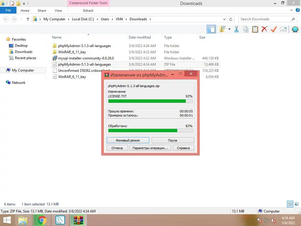Go back with the Back arrow
The width and height of the screenshot is (301, 226).
6,19
